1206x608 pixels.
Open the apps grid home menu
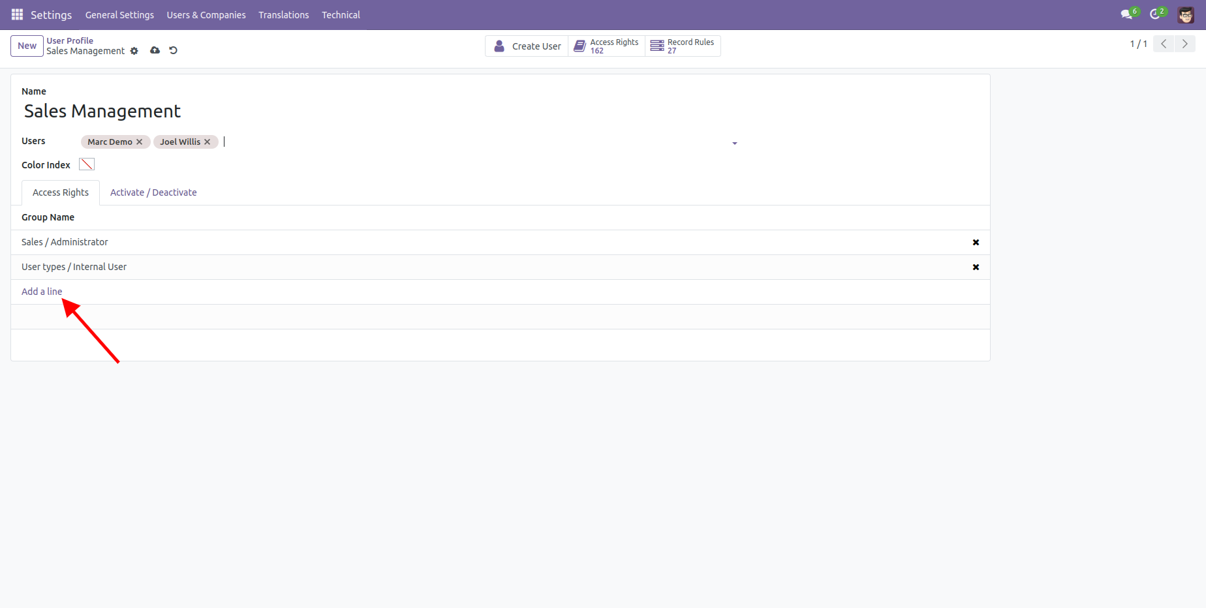(x=17, y=14)
